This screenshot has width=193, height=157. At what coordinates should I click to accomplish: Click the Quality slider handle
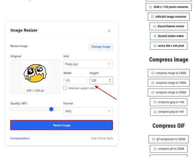coord(51,109)
